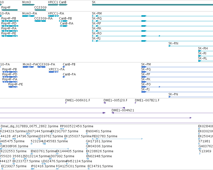
Task: Click protein CanB-PB
Action: tap(64, 67)
